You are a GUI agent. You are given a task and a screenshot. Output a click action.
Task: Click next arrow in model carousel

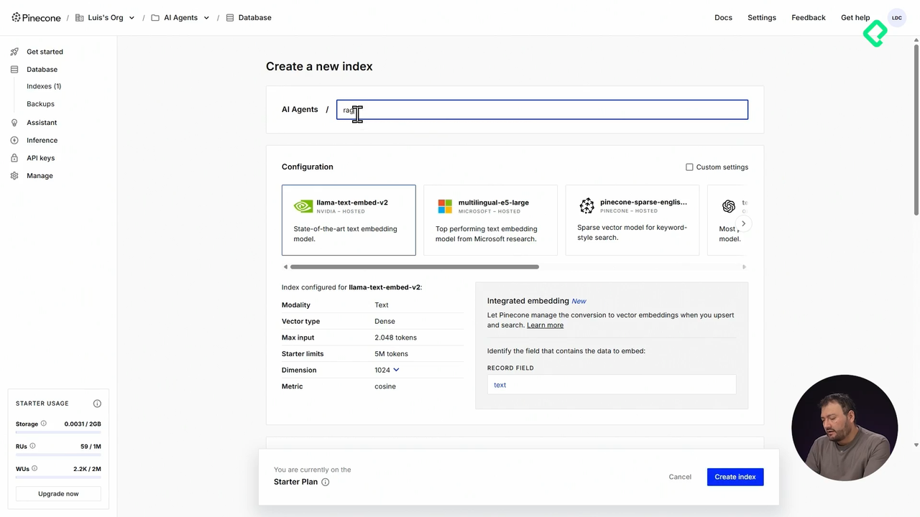click(x=743, y=224)
